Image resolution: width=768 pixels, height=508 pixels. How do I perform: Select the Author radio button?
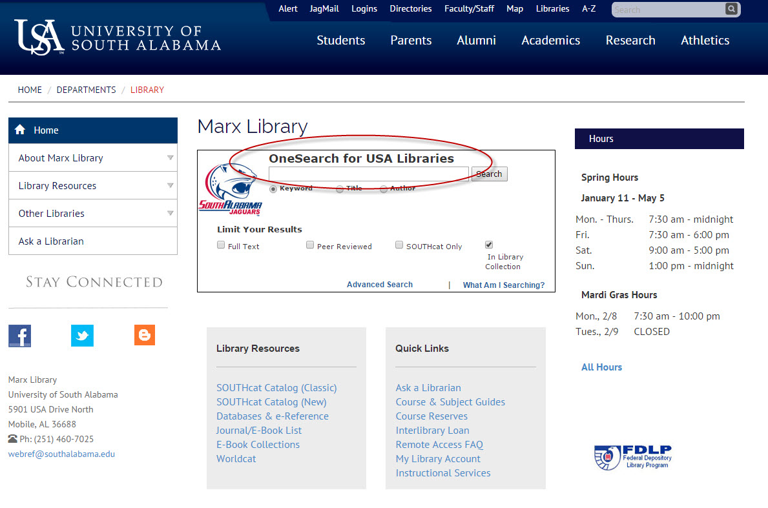tap(384, 189)
